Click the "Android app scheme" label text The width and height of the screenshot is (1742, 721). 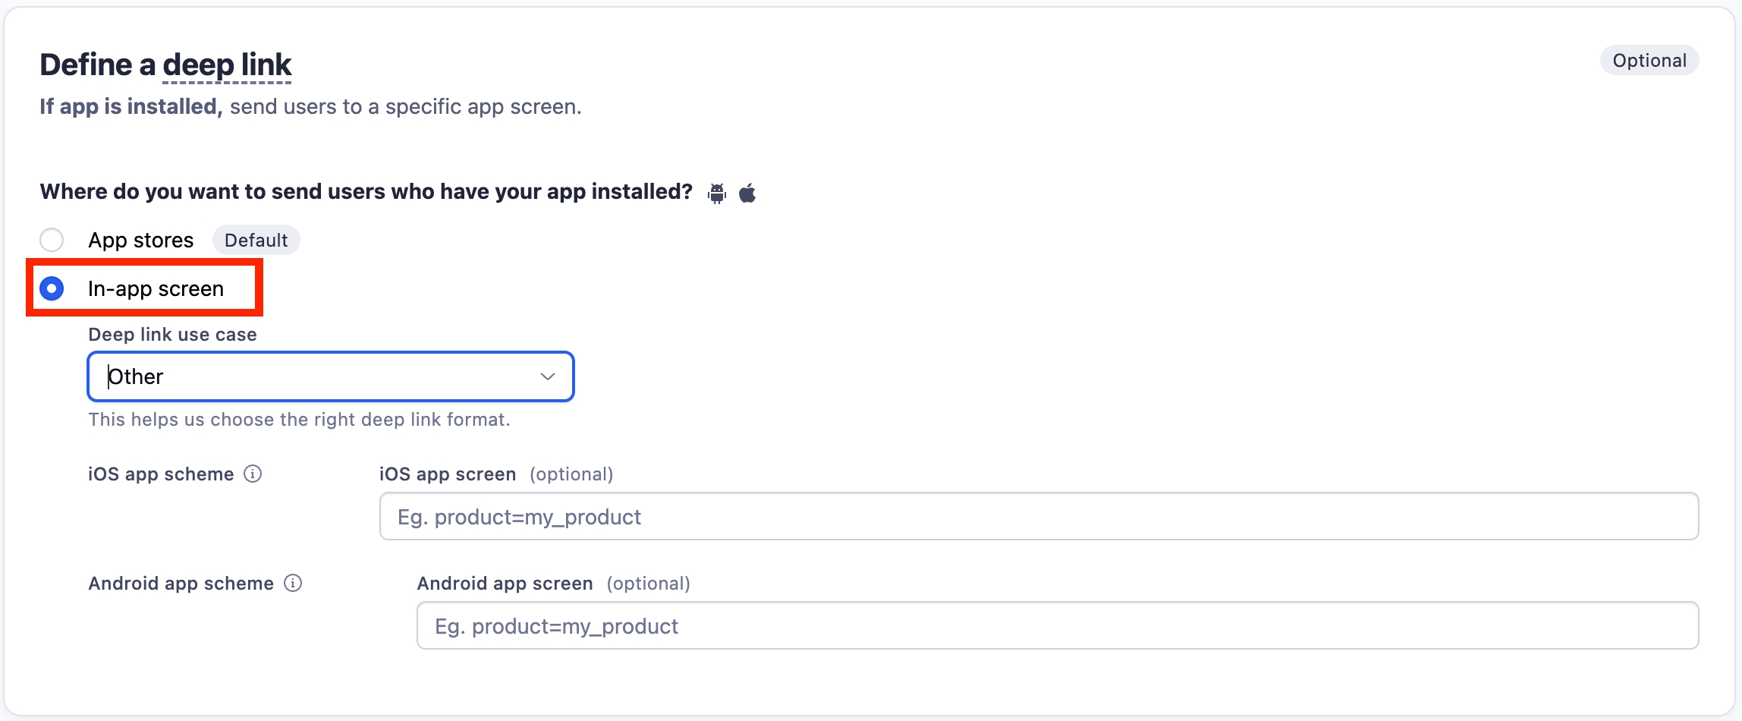[x=181, y=584]
